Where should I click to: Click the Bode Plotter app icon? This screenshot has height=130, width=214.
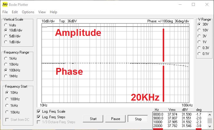click(5, 4)
